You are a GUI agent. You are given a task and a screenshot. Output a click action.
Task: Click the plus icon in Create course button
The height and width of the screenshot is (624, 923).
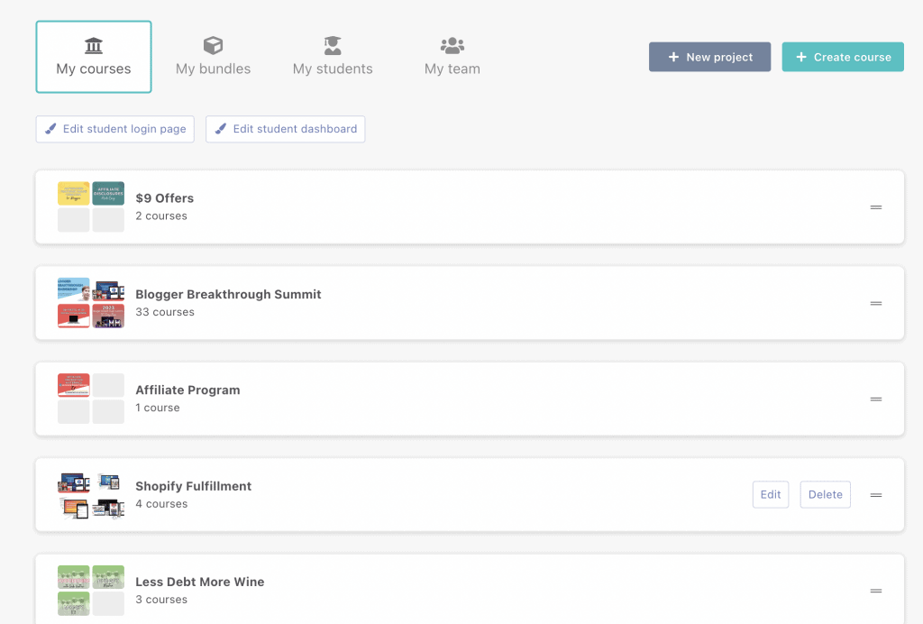tap(800, 56)
